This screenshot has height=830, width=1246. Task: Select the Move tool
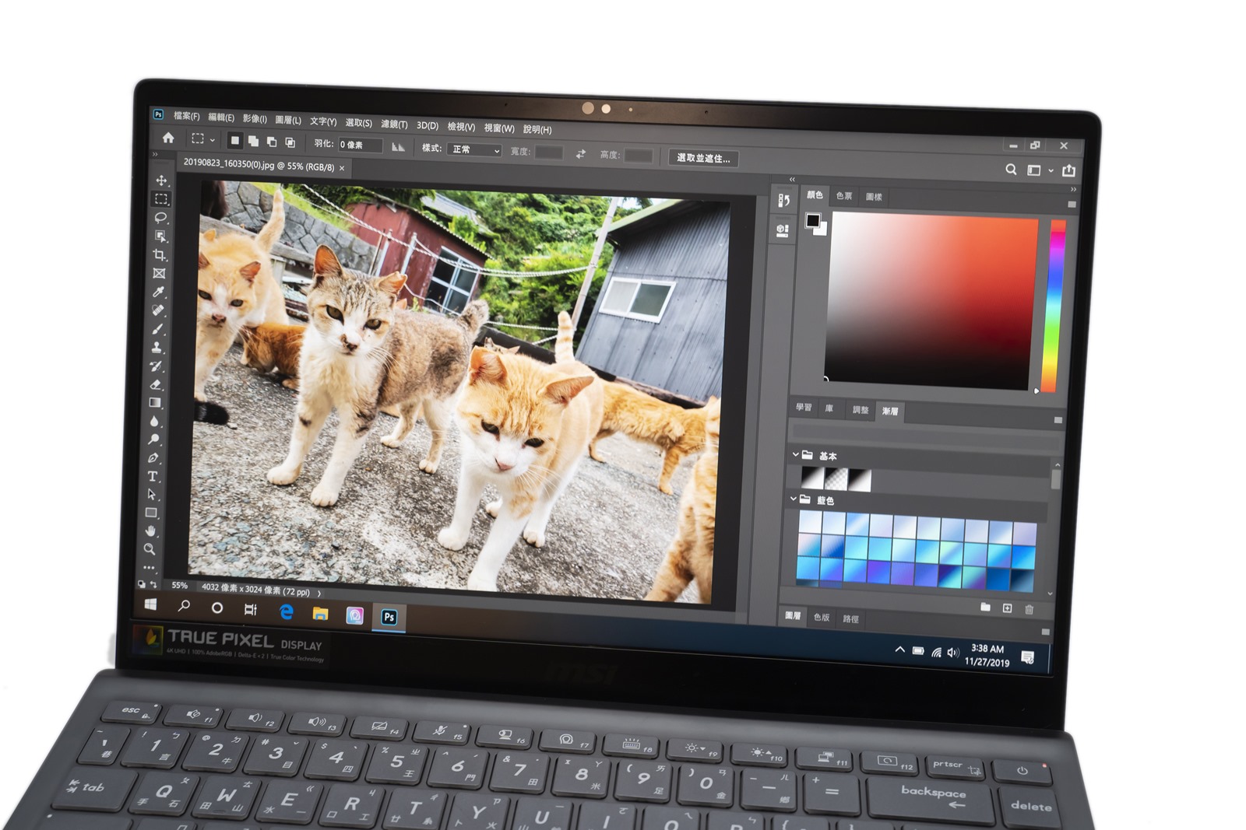161,180
